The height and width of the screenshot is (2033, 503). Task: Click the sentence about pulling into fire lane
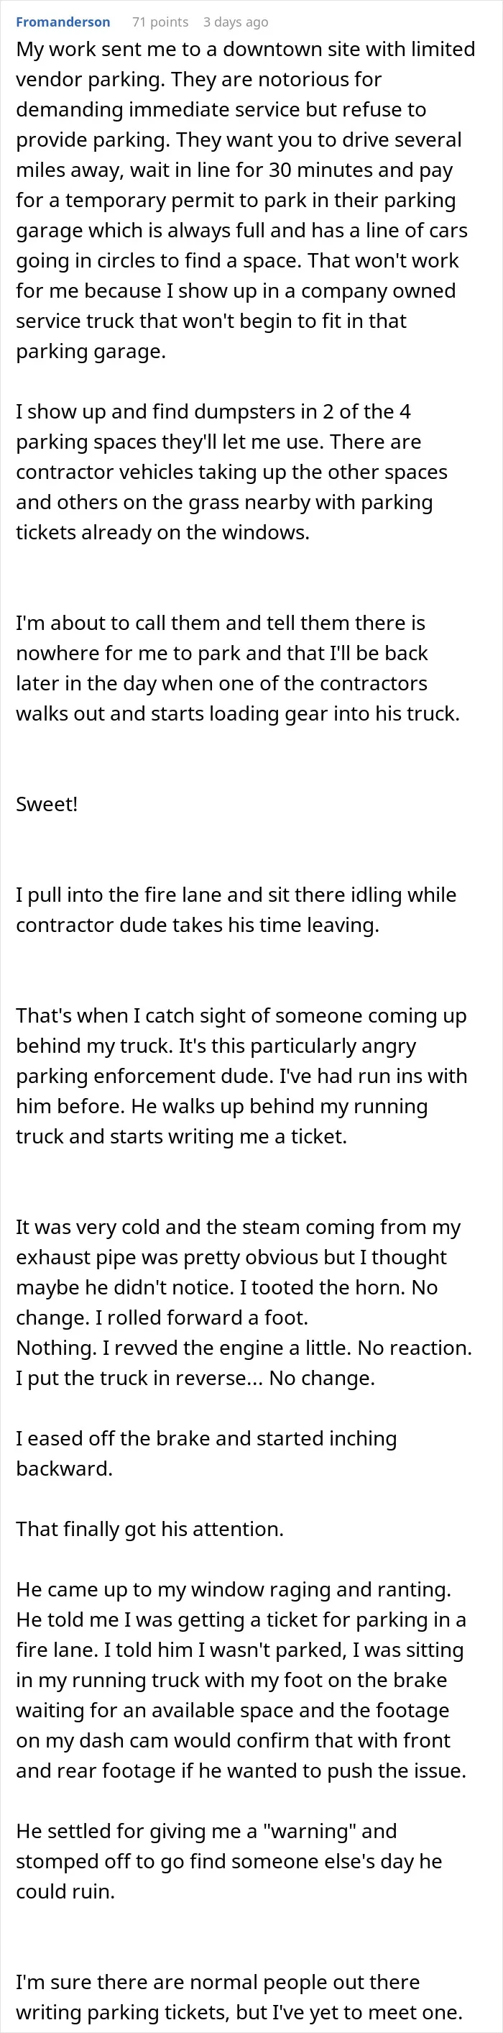click(236, 909)
